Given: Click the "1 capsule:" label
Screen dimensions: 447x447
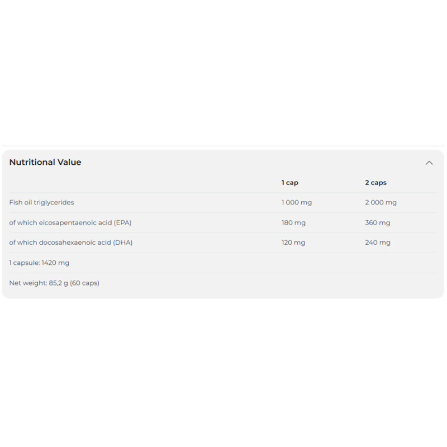Looking at the screenshot, I should (24, 263).
